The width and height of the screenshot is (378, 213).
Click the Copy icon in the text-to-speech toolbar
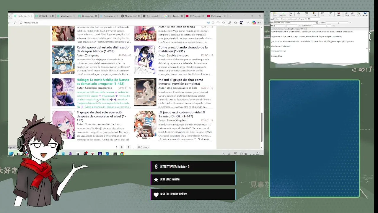coord(307,14)
